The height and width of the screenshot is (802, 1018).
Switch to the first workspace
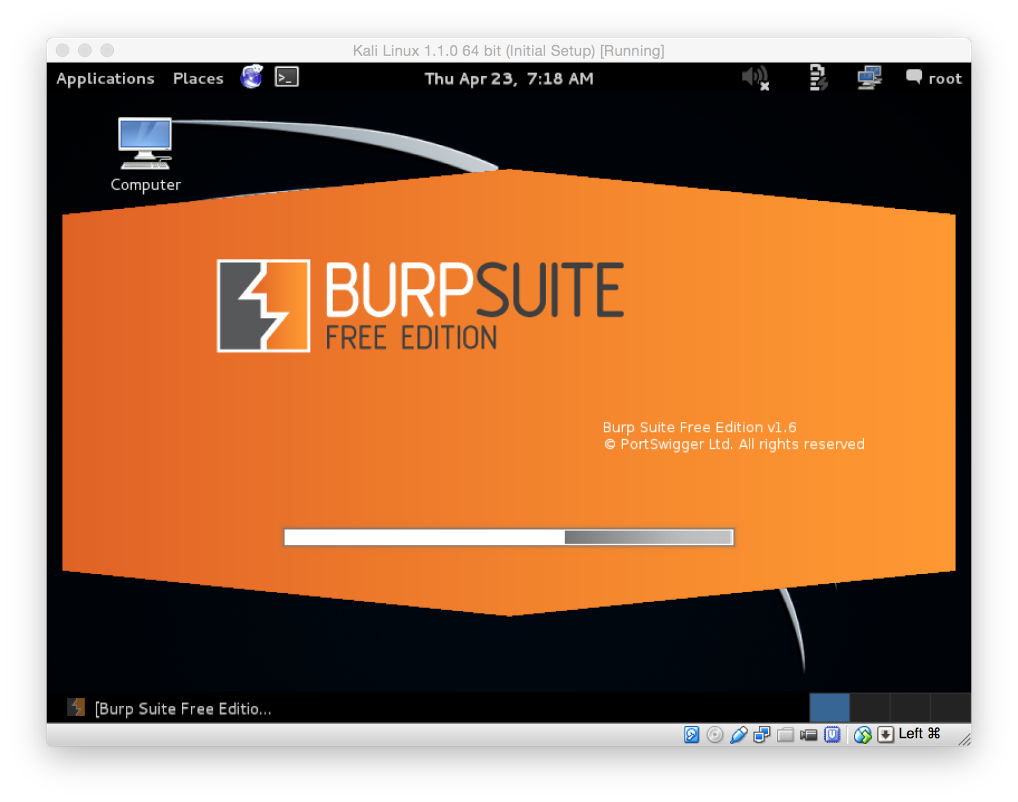tap(829, 708)
